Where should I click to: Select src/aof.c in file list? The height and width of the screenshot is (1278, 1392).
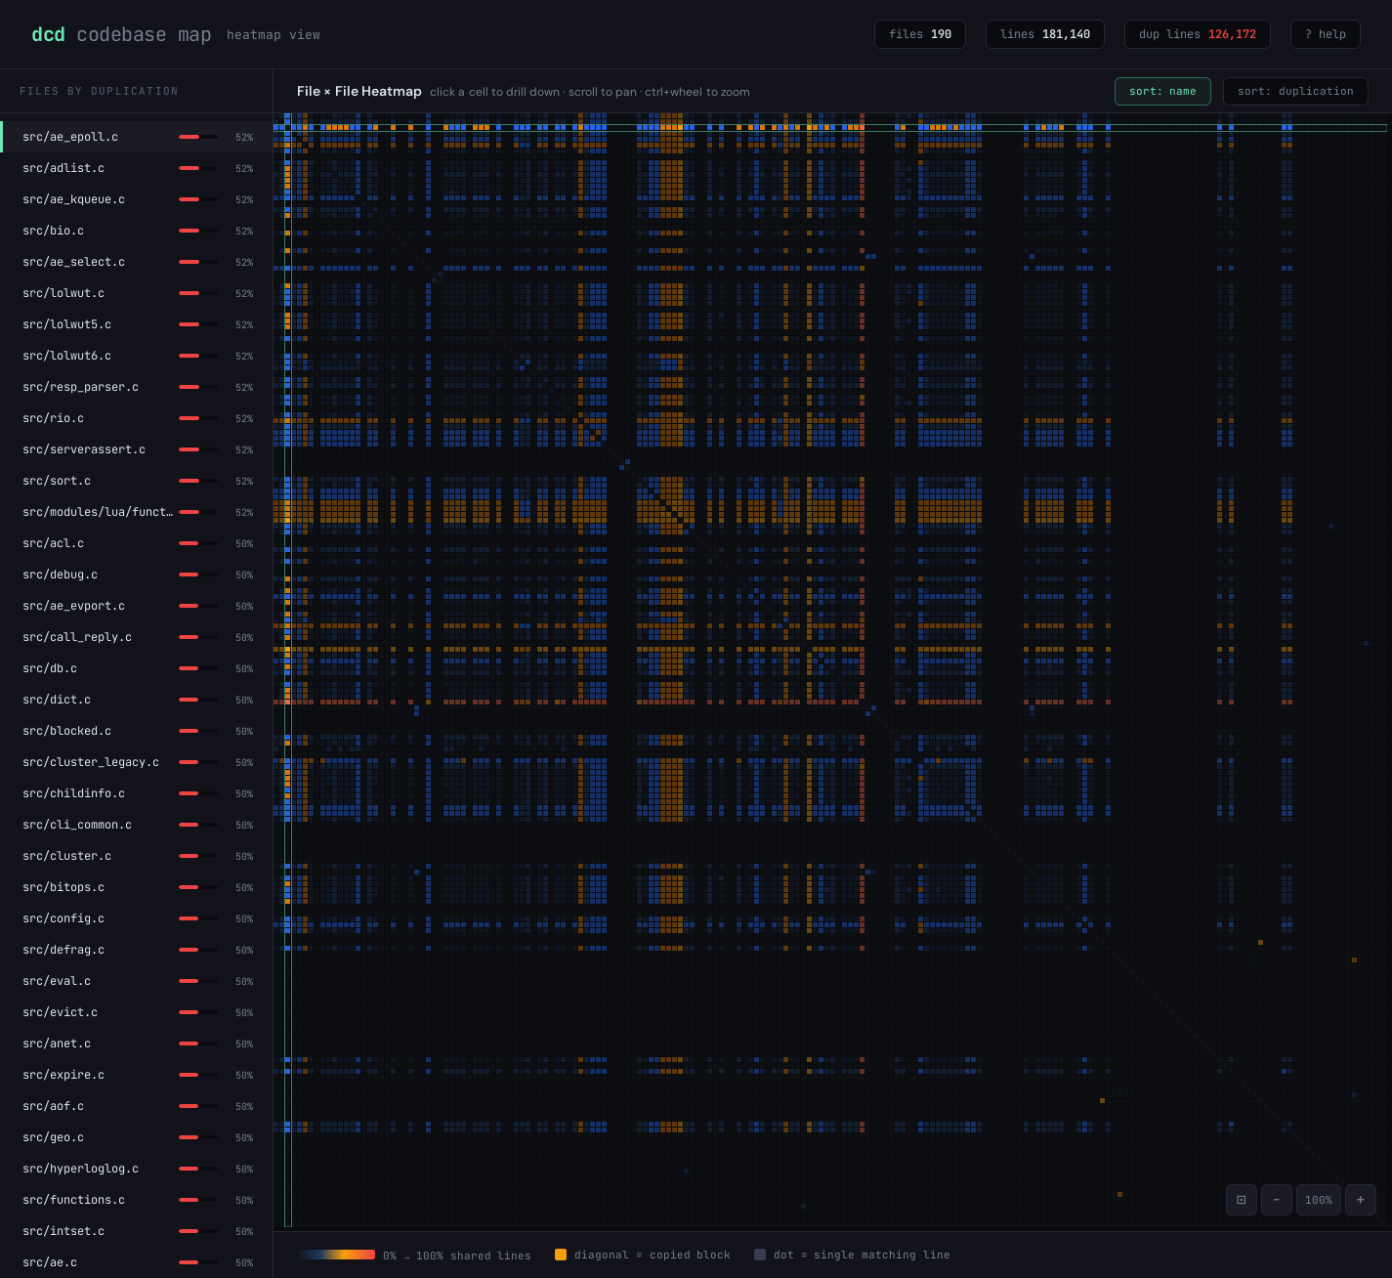pos(137,1106)
